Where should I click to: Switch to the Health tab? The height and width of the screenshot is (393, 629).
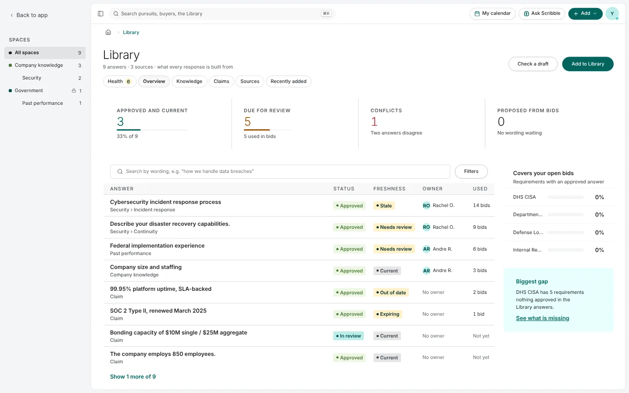click(x=120, y=81)
